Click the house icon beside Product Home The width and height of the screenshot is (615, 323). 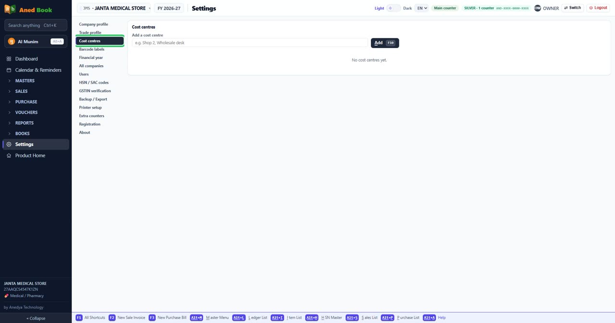pos(9,156)
